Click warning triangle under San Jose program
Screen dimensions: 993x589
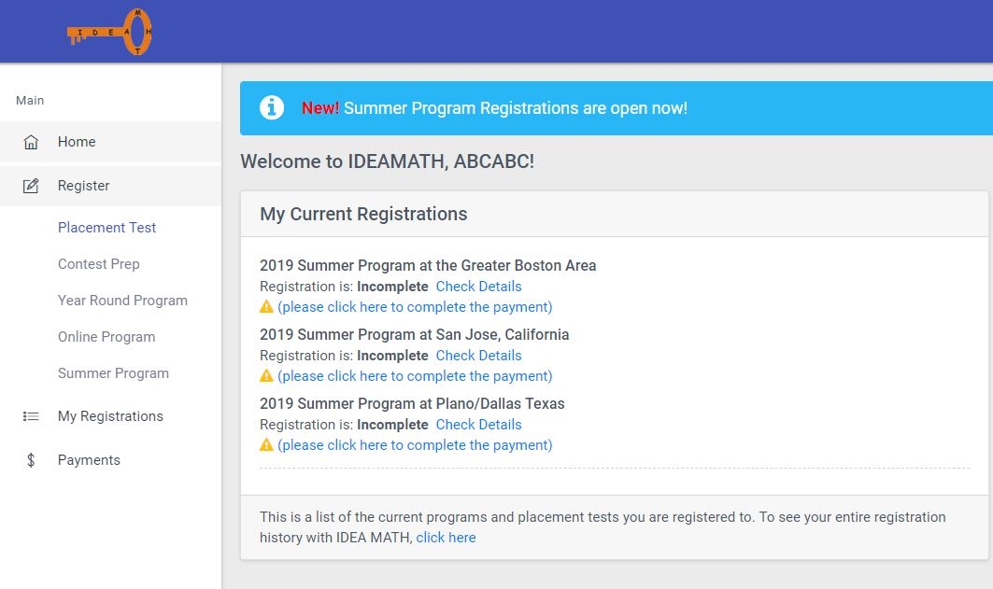[268, 375]
